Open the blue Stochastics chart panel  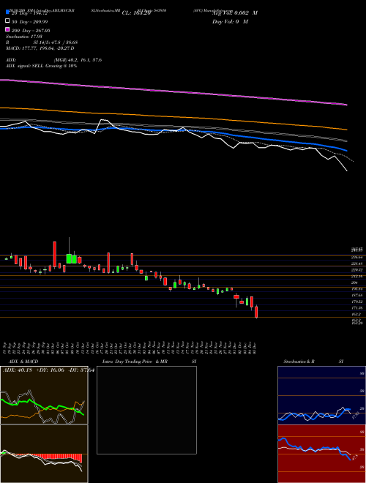321,395
